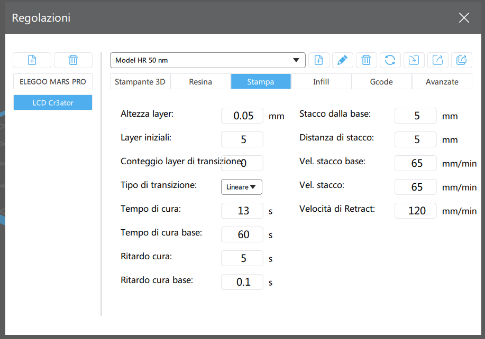Open the Gcode tab
This screenshot has width=485, height=339.
tap(381, 82)
